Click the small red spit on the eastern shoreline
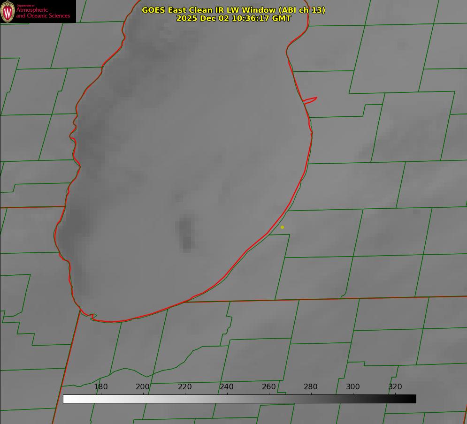This screenshot has width=467, height=424. (x=310, y=99)
